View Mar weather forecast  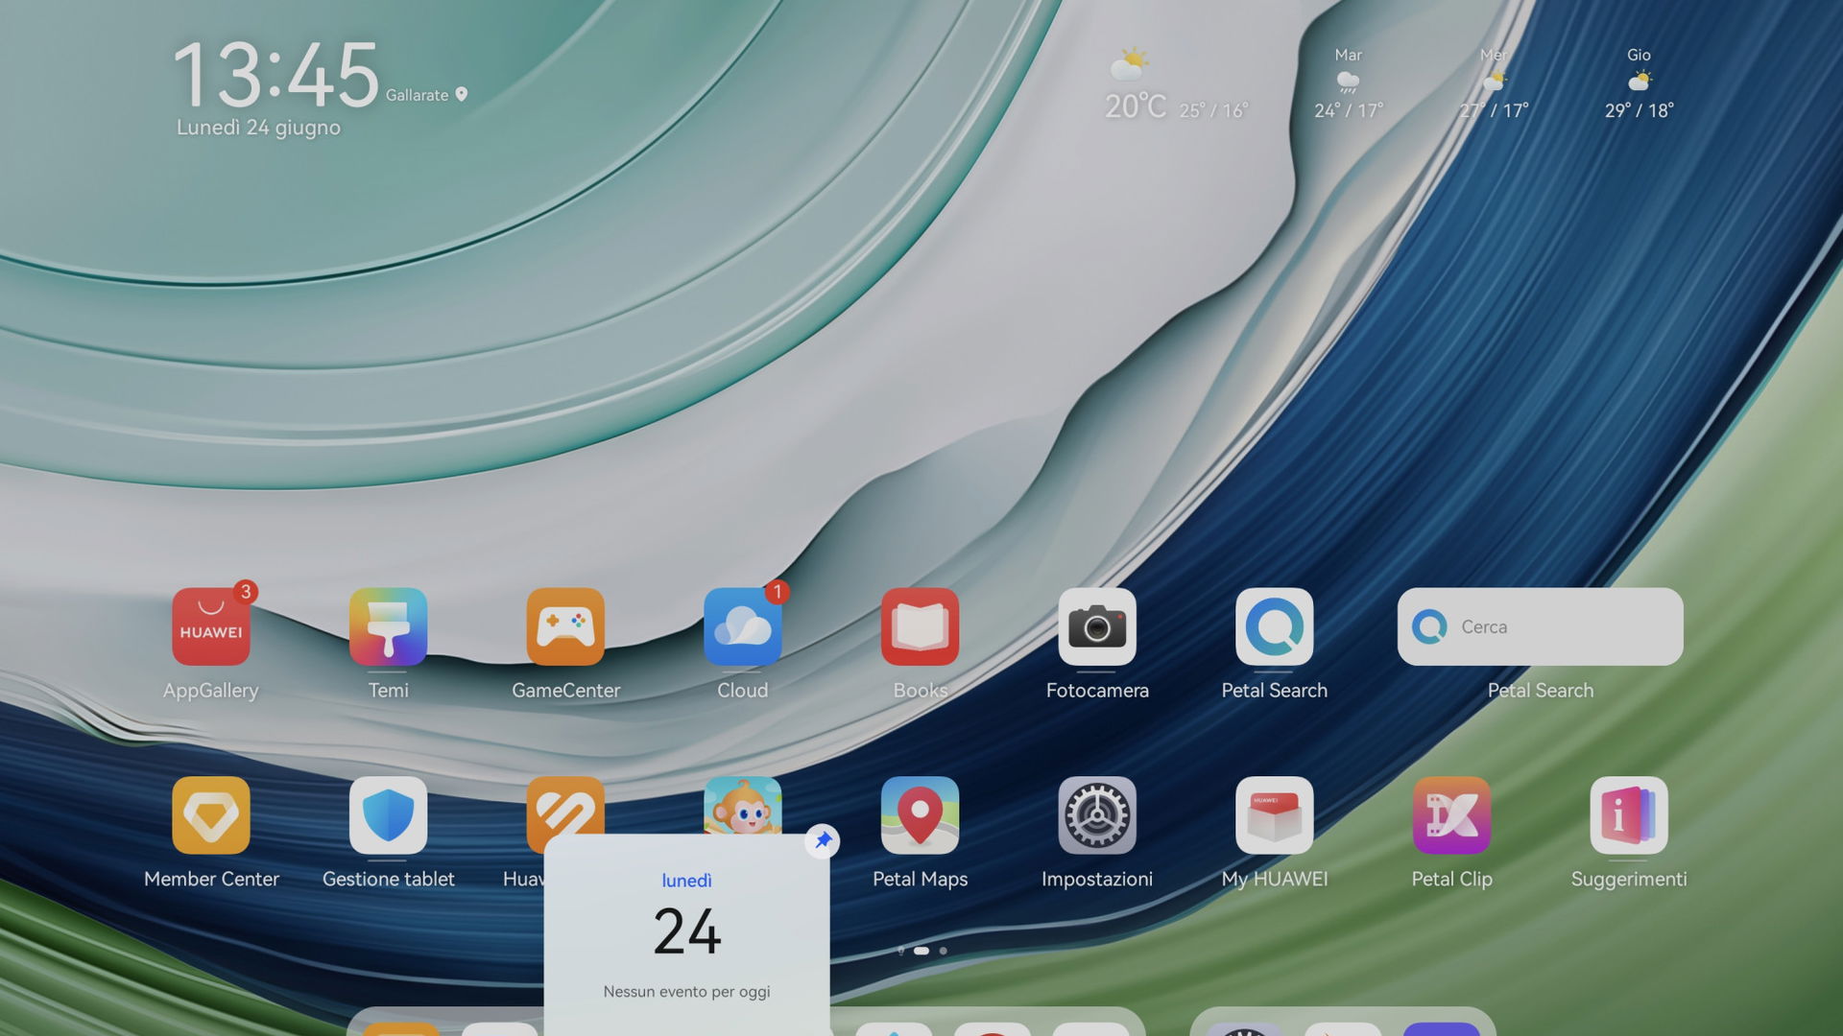(1349, 84)
